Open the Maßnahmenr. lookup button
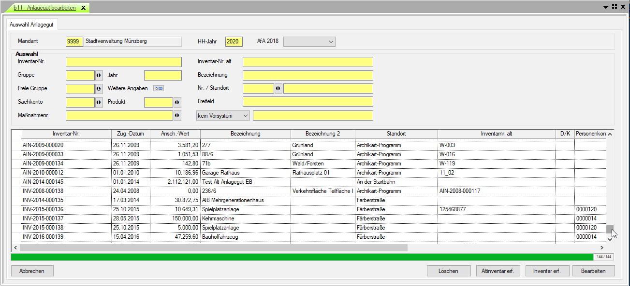The image size is (630, 286). [177, 116]
